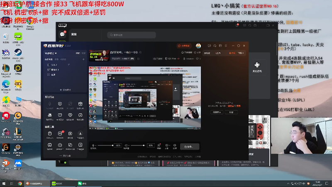This screenshot has height=187, width=332.
Task: Click the right button under orange links
Action: coord(232,112)
